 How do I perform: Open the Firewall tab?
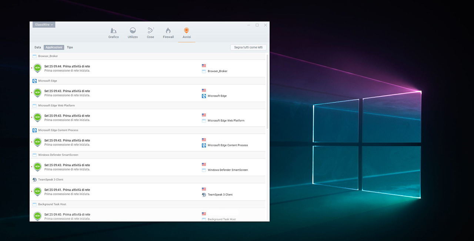[x=168, y=33]
